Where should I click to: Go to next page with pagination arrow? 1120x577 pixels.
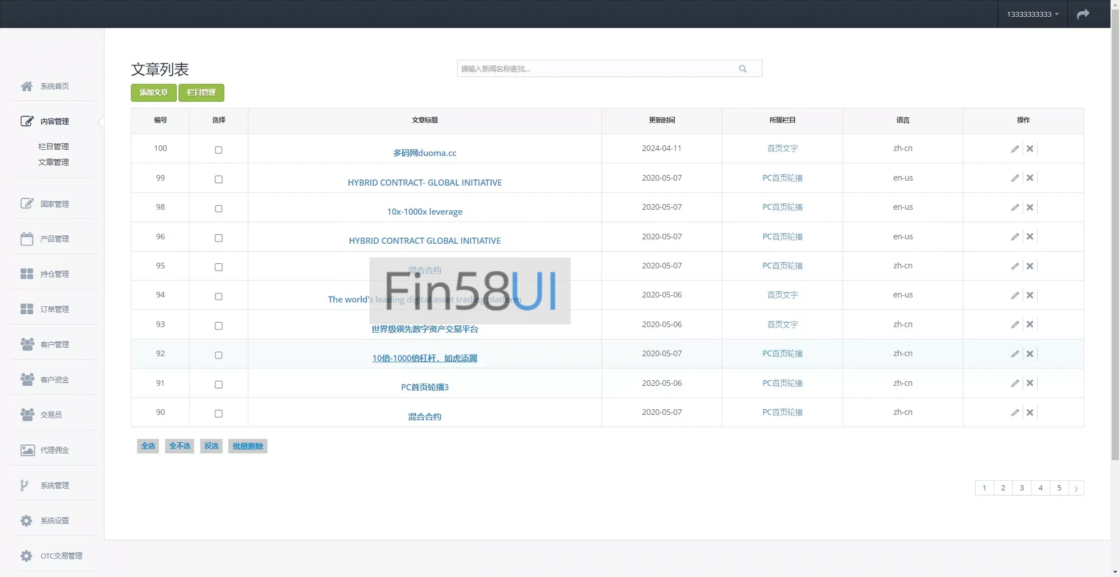(1076, 488)
